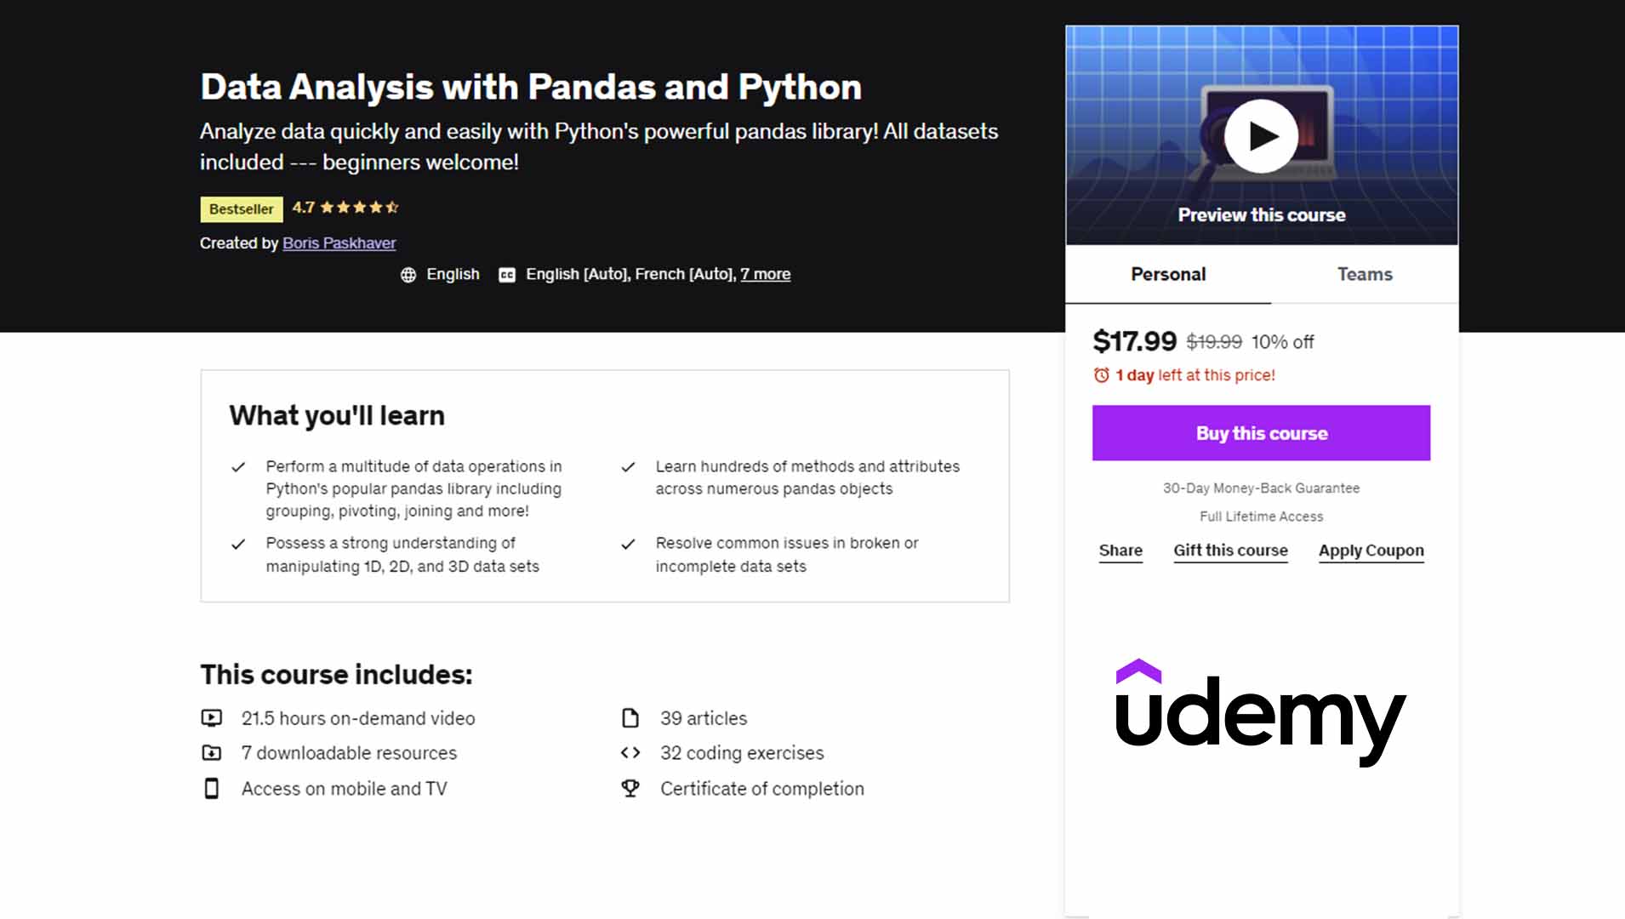This screenshot has width=1625, height=919.
Task: Click Buy this course
Action: coord(1260,432)
